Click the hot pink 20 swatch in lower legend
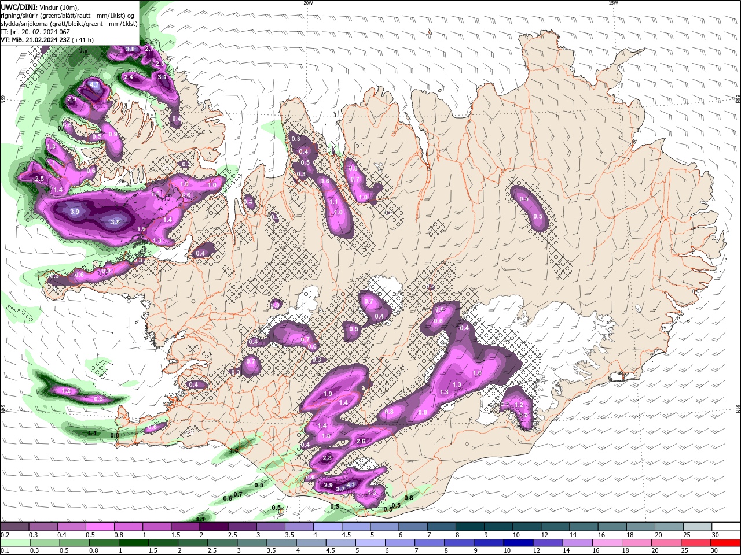Image resolution: width=741 pixels, height=555 pixels. pyautogui.click(x=667, y=543)
